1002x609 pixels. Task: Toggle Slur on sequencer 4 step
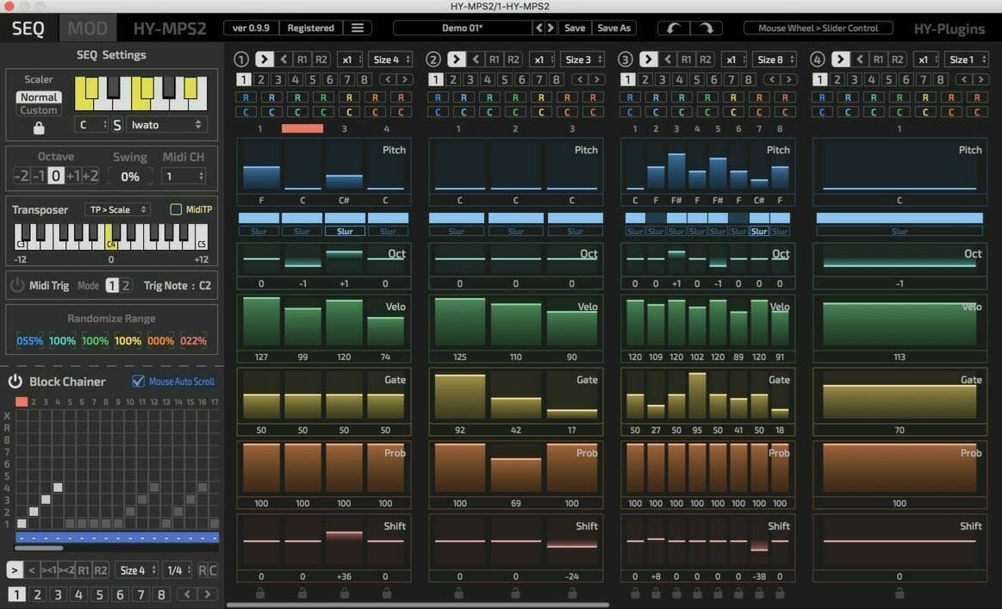pyautogui.click(x=899, y=232)
